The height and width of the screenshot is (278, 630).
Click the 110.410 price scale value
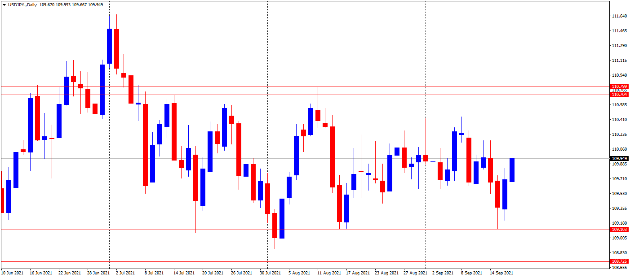pyautogui.click(x=620, y=120)
